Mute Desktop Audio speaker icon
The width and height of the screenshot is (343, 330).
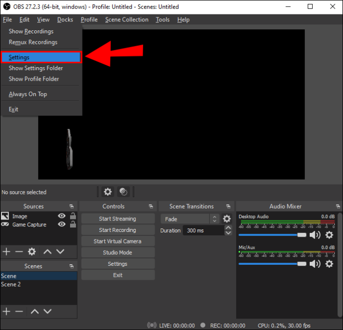tap(315, 235)
